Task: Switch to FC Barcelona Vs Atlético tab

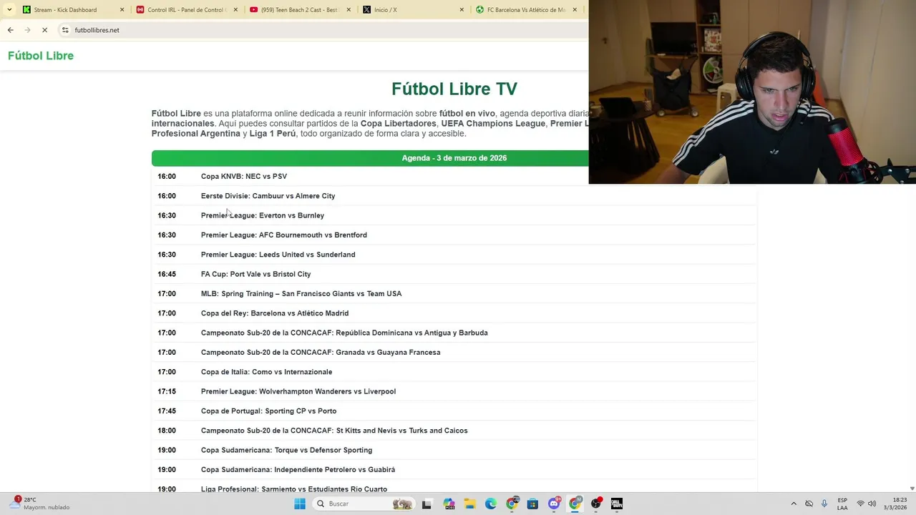Action: (526, 10)
